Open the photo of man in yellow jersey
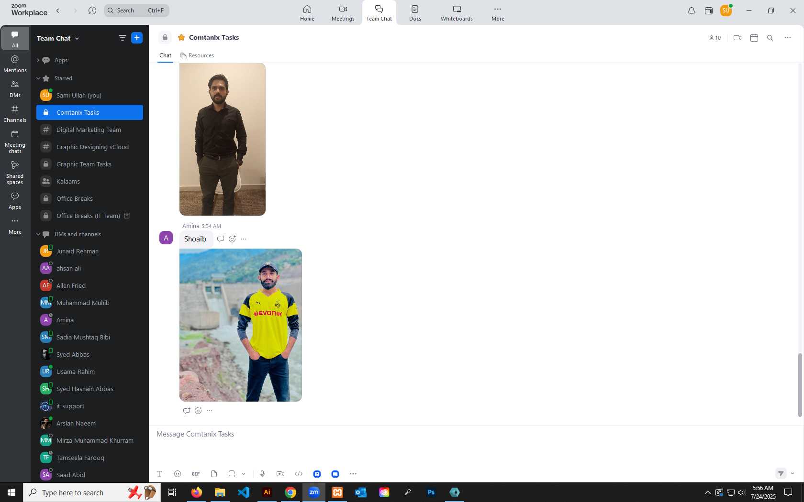 241,325
